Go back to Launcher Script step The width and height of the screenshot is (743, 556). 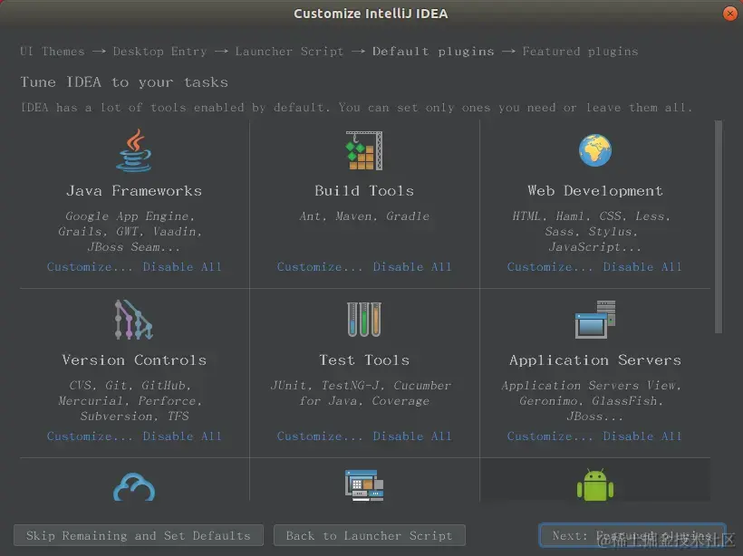pyautogui.click(x=369, y=536)
